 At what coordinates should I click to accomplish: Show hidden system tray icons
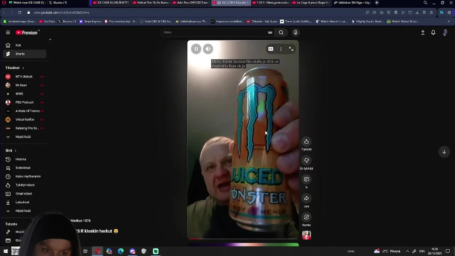click(407, 251)
